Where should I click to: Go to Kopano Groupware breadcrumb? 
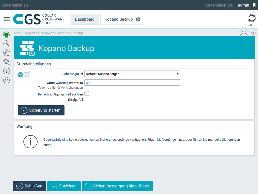pos(40,33)
